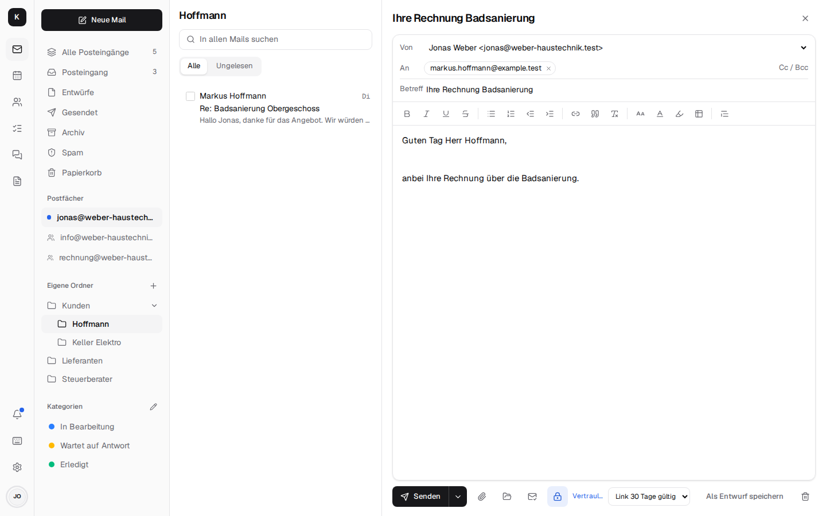826x516 pixels.
Task: Open the notifications bell
Action: point(17,414)
